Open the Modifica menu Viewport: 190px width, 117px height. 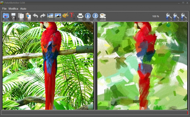click(x=13, y=9)
